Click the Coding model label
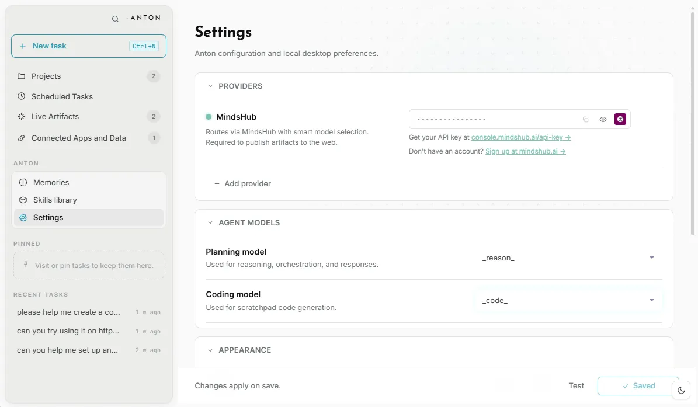Viewport: 698px width, 407px height. pyautogui.click(x=233, y=294)
